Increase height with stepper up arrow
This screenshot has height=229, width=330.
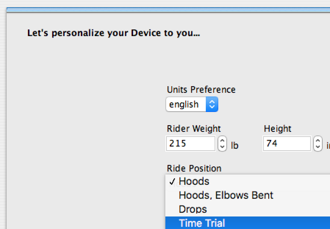tap(318, 140)
